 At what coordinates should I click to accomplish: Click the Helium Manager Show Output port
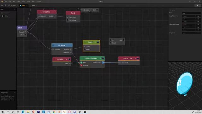click(103, 63)
